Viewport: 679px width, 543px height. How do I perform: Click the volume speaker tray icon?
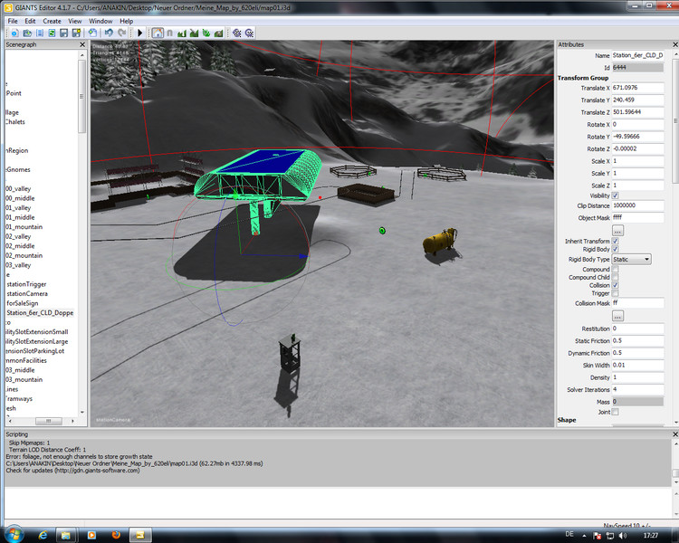(623, 536)
